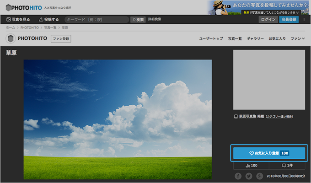Go to the ユーザートップ tab
This screenshot has width=311, height=183.
coord(211,39)
